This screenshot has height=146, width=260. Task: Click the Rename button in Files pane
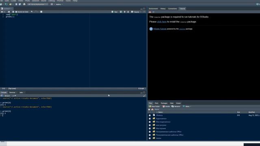coord(176,106)
